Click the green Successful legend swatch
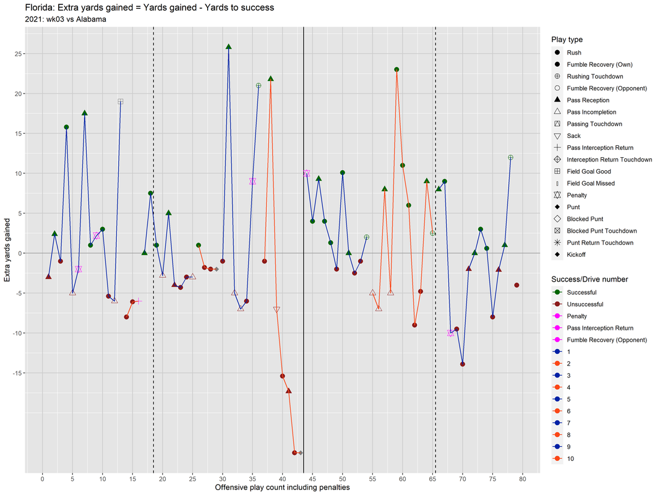The image size is (660, 495). point(557,292)
